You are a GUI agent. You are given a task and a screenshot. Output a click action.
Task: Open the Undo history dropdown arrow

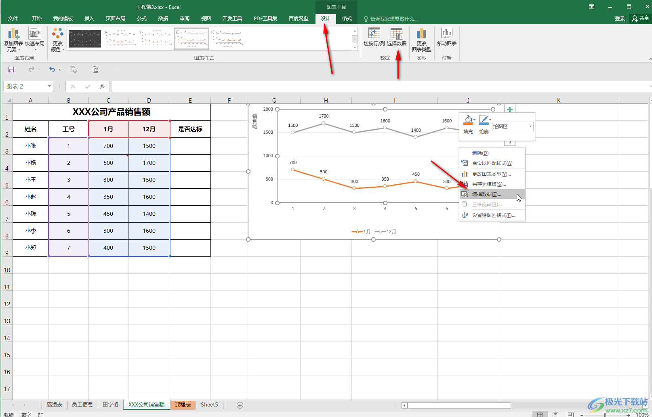[60, 69]
